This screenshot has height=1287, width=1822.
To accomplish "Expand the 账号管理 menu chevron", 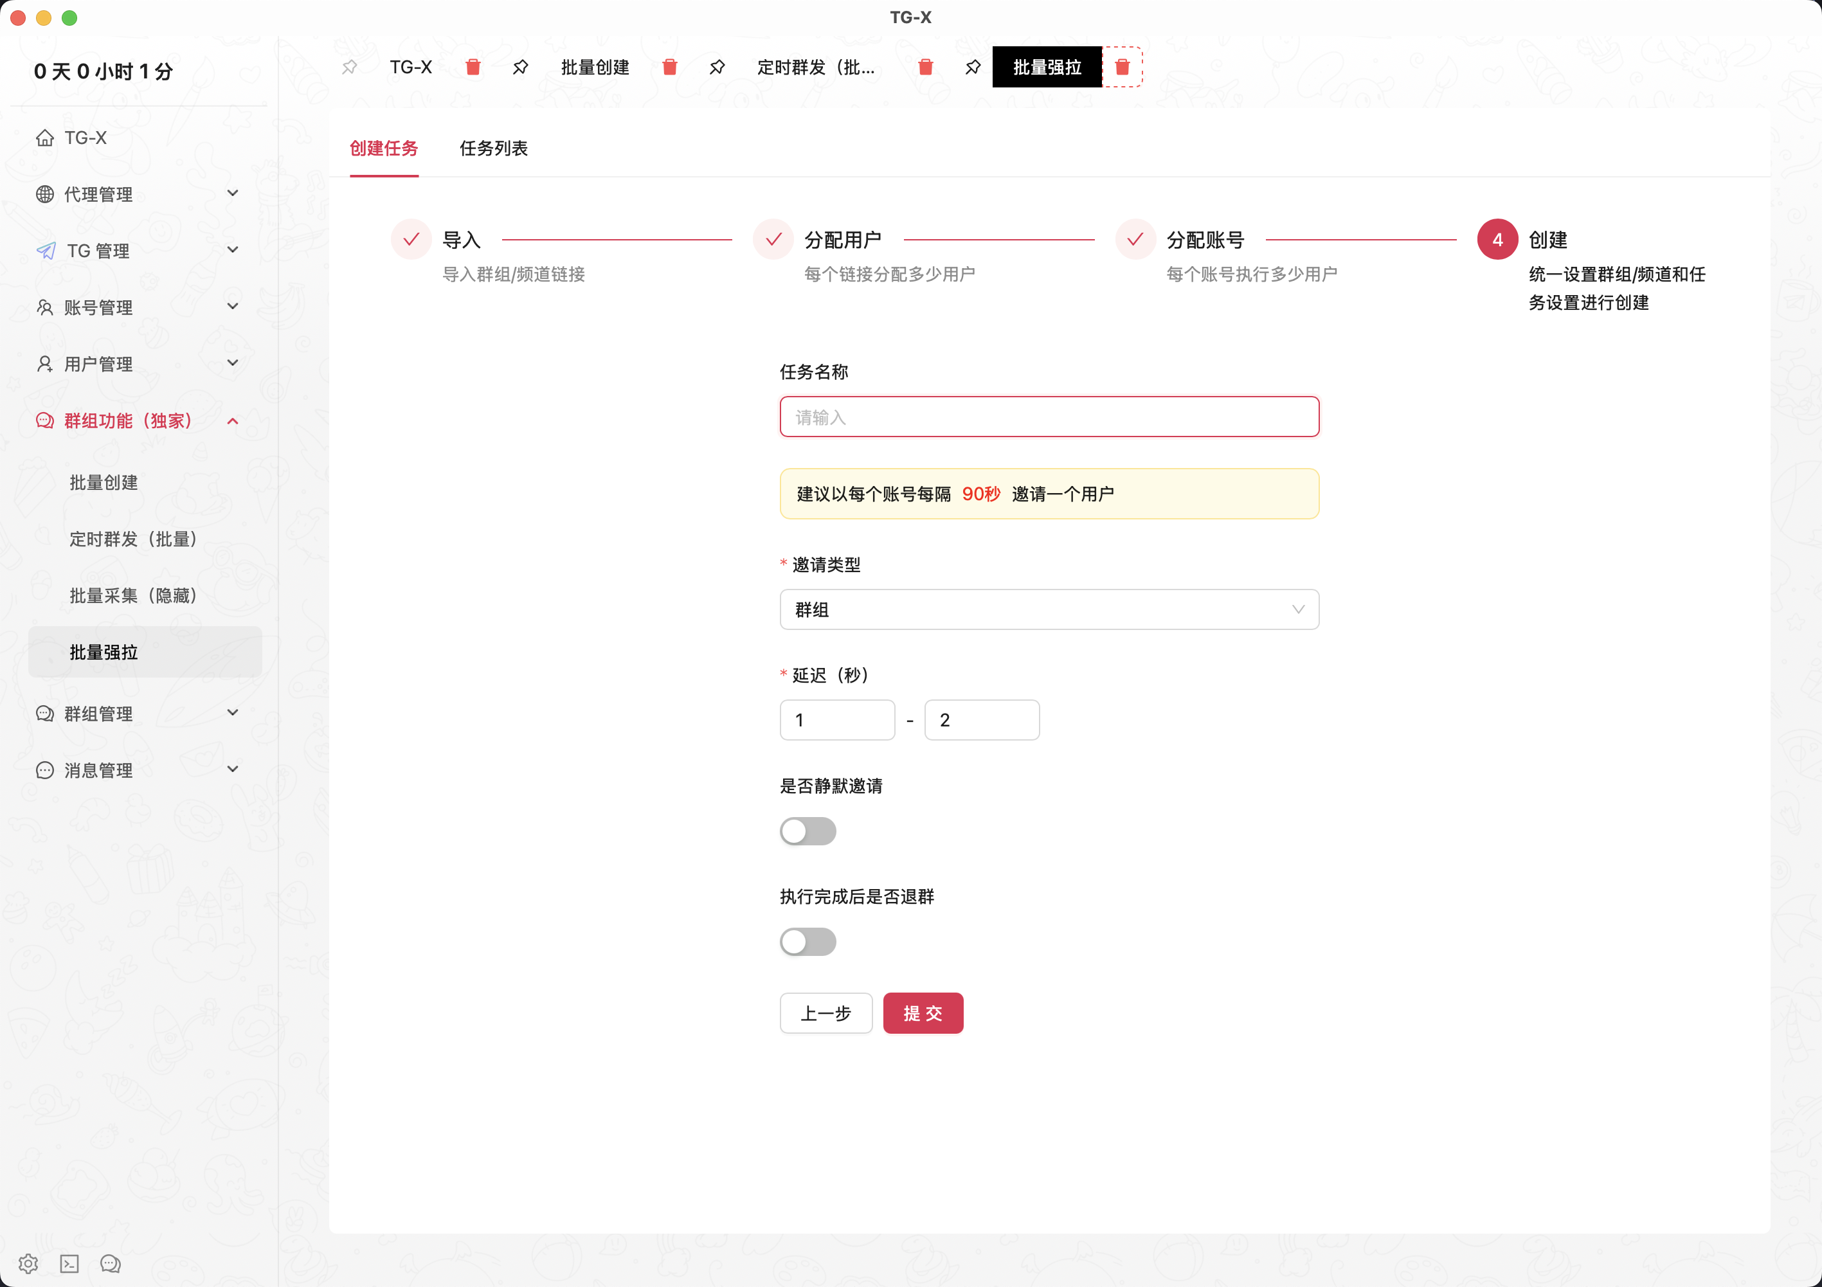I will (x=233, y=306).
